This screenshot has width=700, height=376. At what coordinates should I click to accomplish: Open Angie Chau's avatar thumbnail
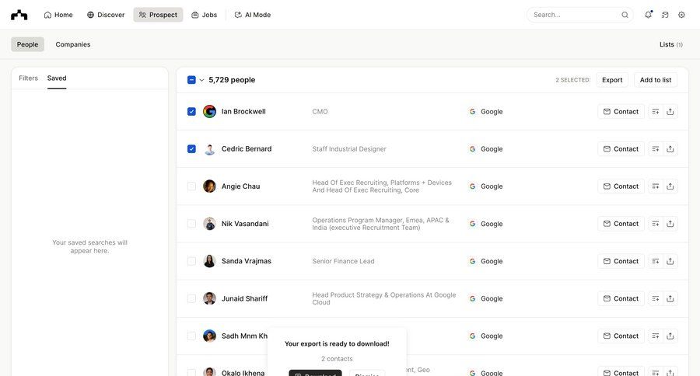click(209, 186)
